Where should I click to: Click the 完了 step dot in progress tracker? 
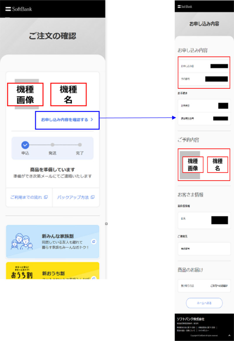click(x=80, y=145)
